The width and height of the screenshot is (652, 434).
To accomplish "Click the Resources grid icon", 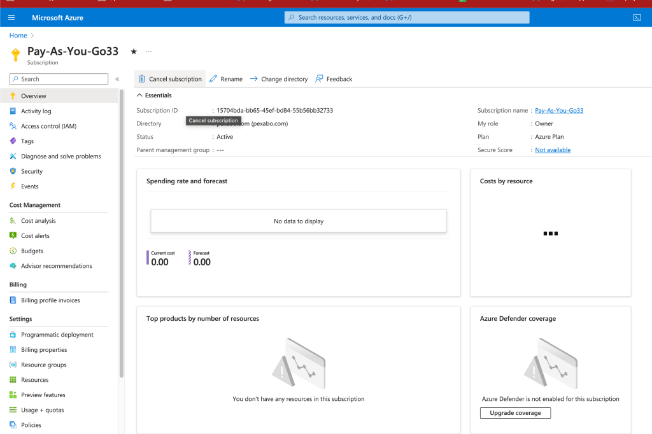I will pos(13,379).
